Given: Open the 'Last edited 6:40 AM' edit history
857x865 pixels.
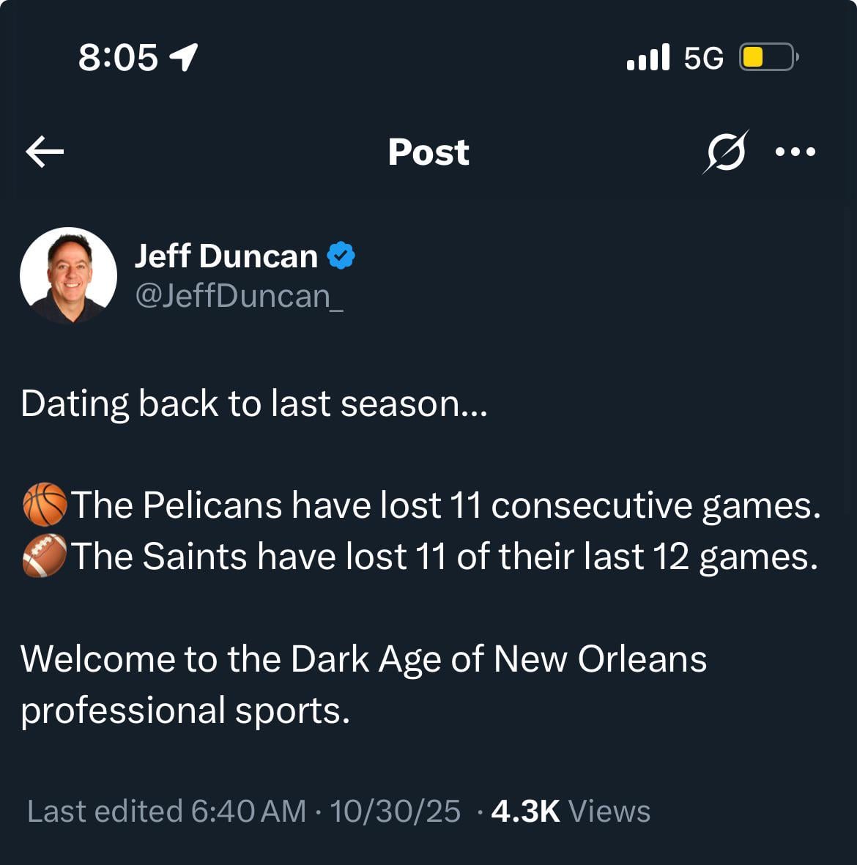Looking at the screenshot, I should point(166,811).
